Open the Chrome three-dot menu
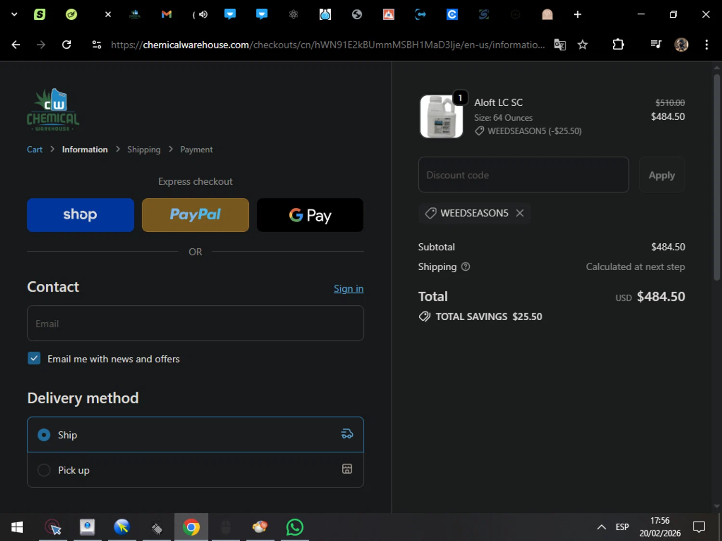Screen dimensions: 722x541 (x=707, y=45)
